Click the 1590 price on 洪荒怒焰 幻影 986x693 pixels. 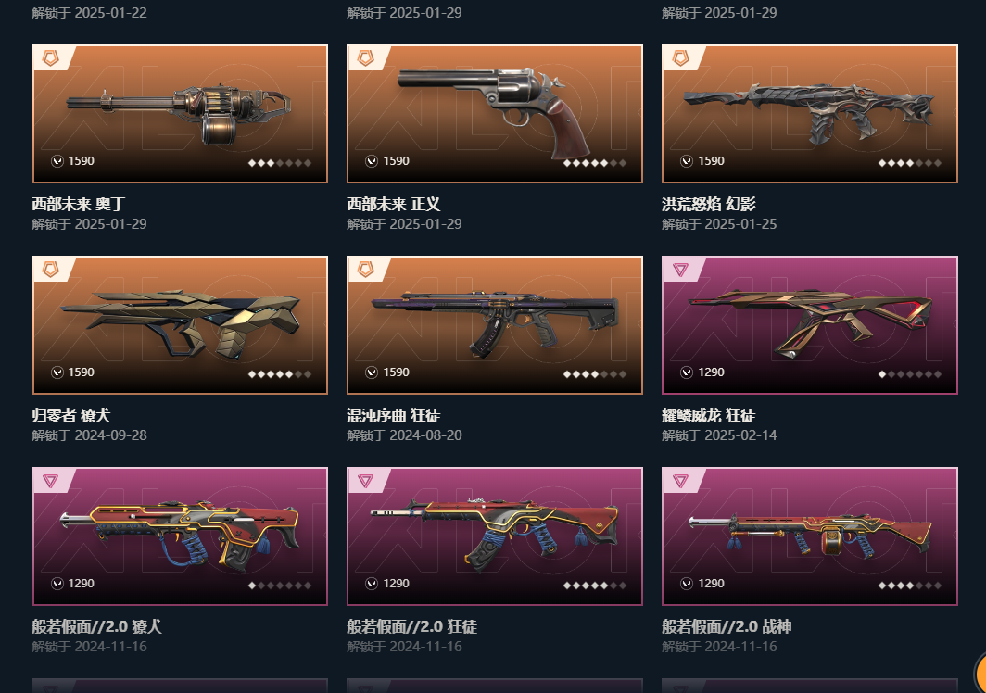click(711, 161)
